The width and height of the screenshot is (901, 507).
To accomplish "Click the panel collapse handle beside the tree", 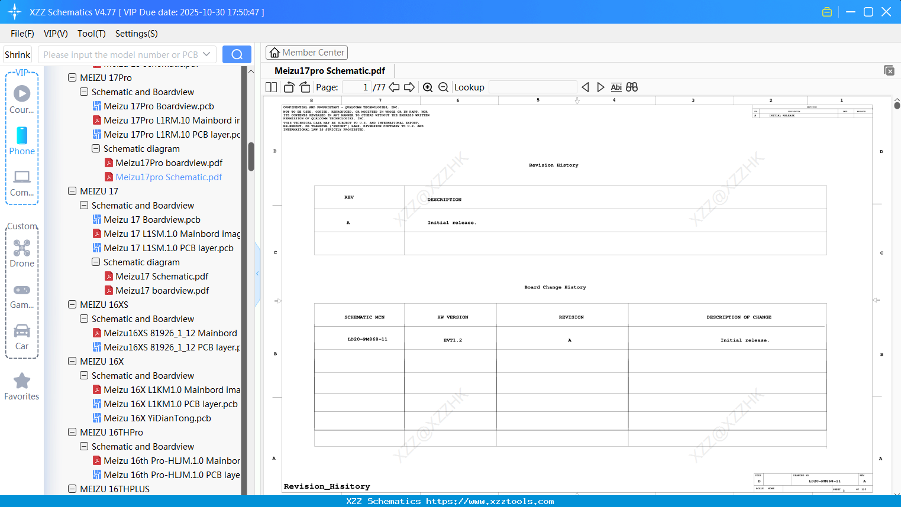I will [x=257, y=274].
